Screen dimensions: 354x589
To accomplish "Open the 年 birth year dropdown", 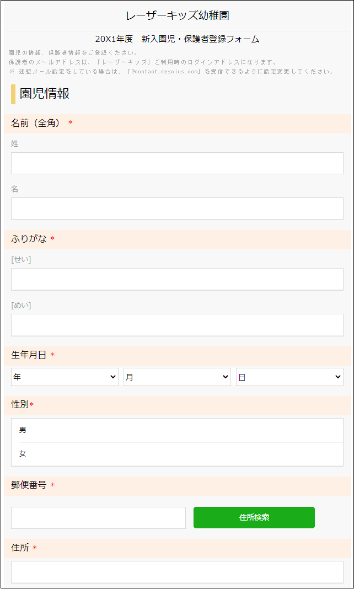I will [65, 377].
